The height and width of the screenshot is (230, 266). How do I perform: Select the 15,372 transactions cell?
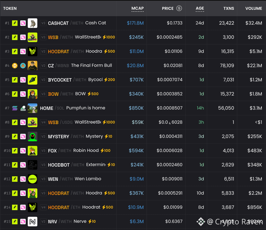227,94
